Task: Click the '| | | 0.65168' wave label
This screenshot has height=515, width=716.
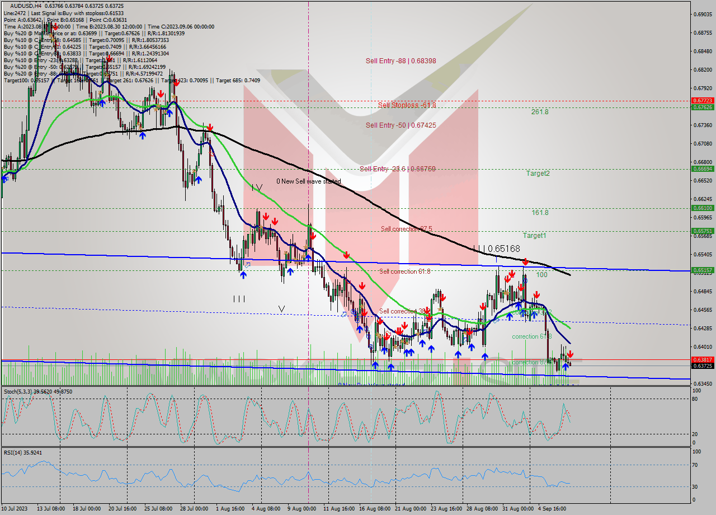Action: click(x=497, y=249)
